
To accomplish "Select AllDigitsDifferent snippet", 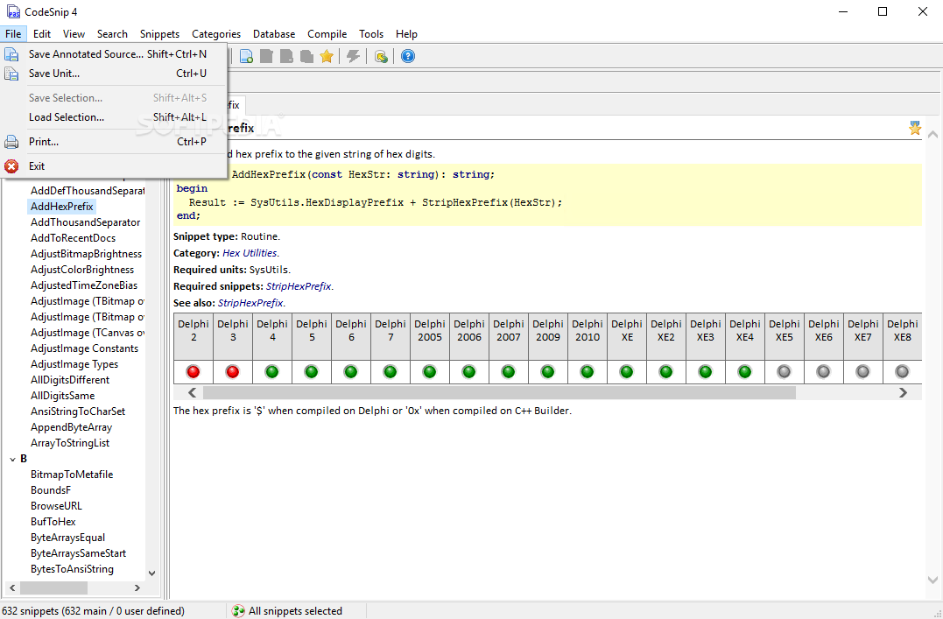I will coord(70,380).
